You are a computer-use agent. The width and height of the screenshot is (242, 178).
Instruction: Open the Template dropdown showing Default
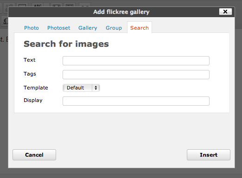coord(81,88)
